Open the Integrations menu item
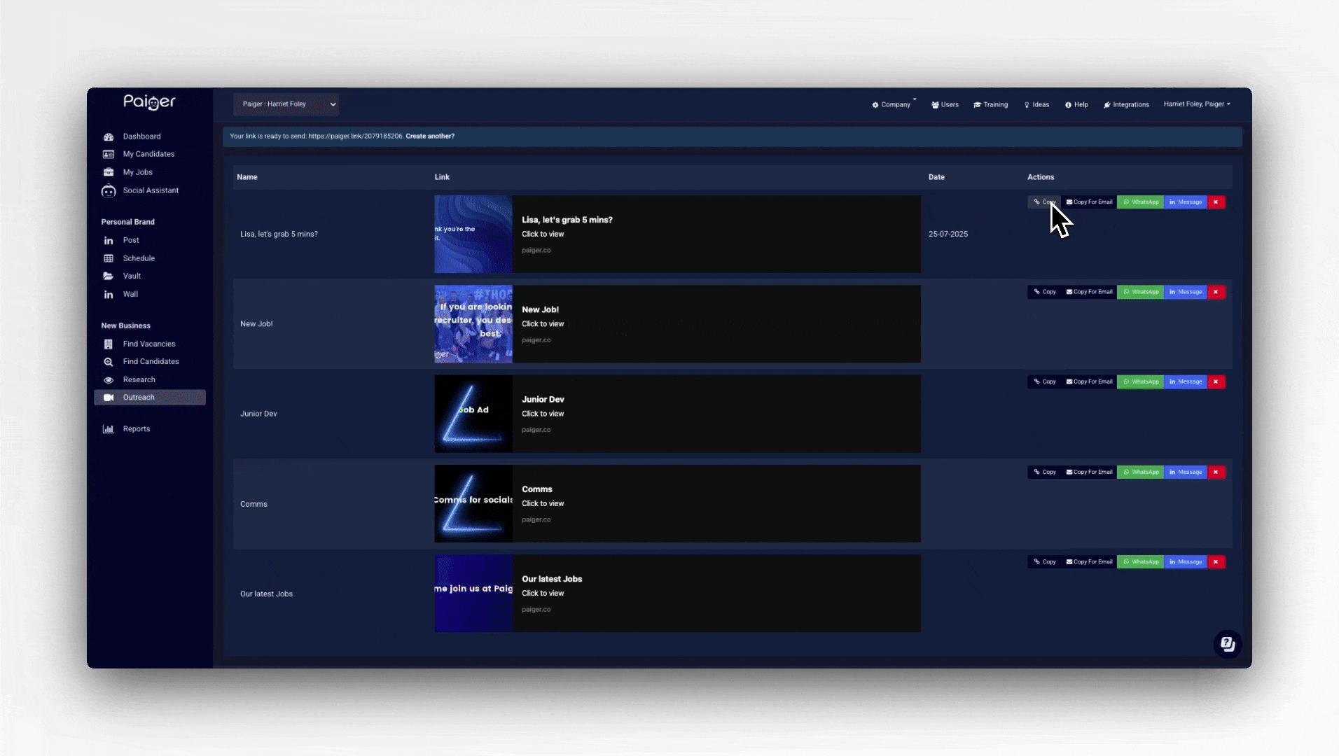The image size is (1339, 756). 1126,104
